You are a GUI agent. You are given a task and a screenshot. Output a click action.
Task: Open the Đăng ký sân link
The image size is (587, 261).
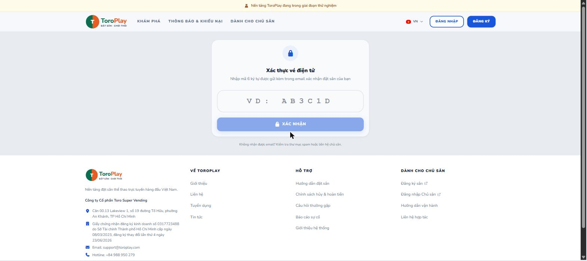point(412,184)
